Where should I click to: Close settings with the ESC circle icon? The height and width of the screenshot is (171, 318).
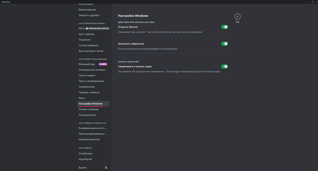click(x=238, y=17)
